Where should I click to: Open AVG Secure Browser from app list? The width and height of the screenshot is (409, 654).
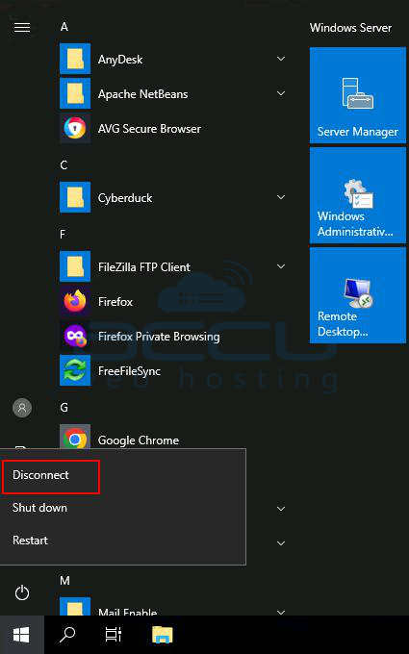[173, 129]
